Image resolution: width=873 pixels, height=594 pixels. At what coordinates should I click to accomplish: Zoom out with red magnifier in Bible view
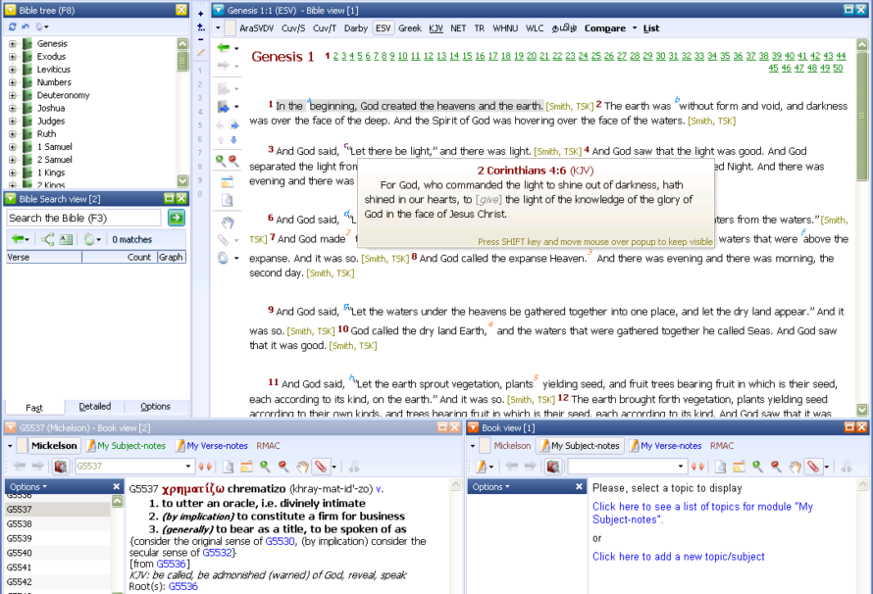pyautogui.click(x=233, y=161)
